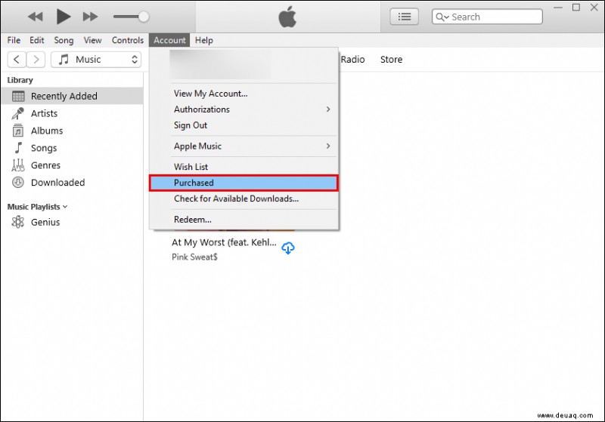The width and height of the screenshot is (605, 422).
Task: Click the rewind previous track button
Action: pos(35,17)
